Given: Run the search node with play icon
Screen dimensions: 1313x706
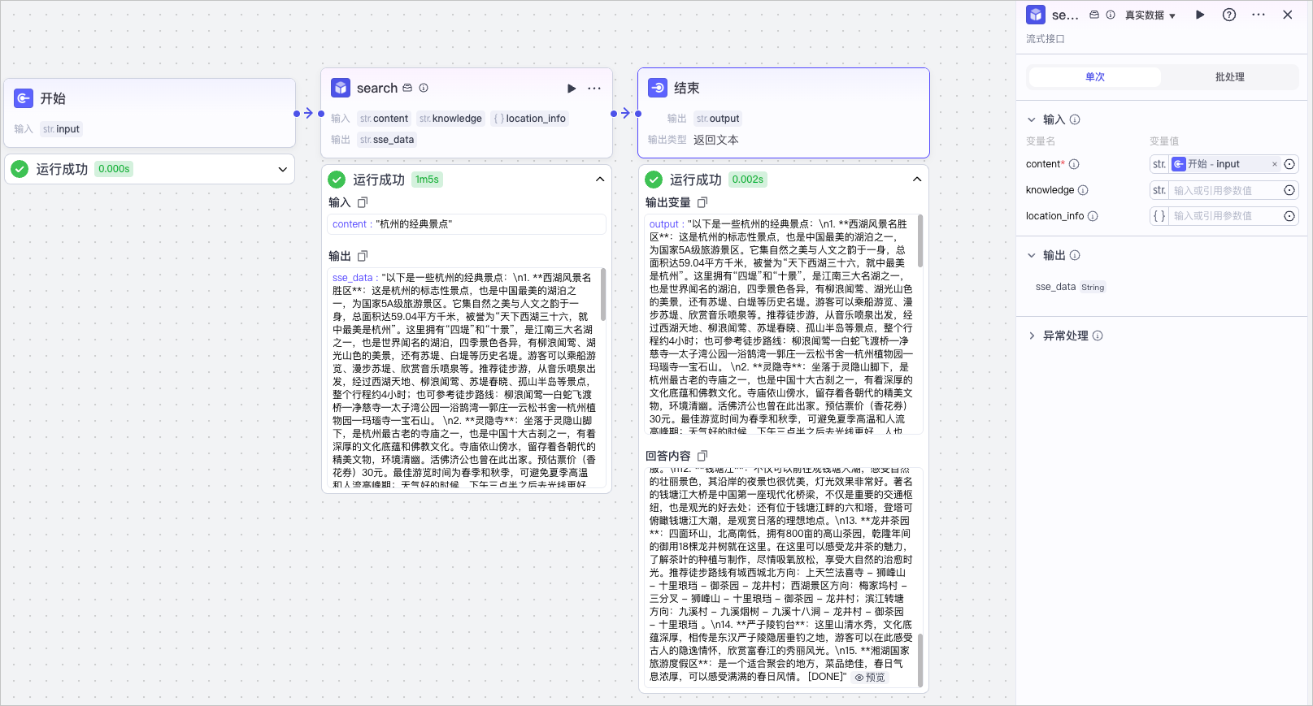Looking at the screenshot, I should pos(572,89).
